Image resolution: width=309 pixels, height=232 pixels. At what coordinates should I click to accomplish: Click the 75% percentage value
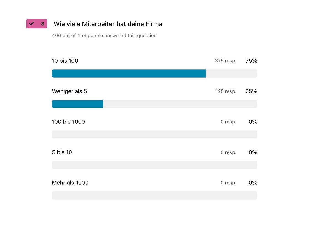coord(251,61)
